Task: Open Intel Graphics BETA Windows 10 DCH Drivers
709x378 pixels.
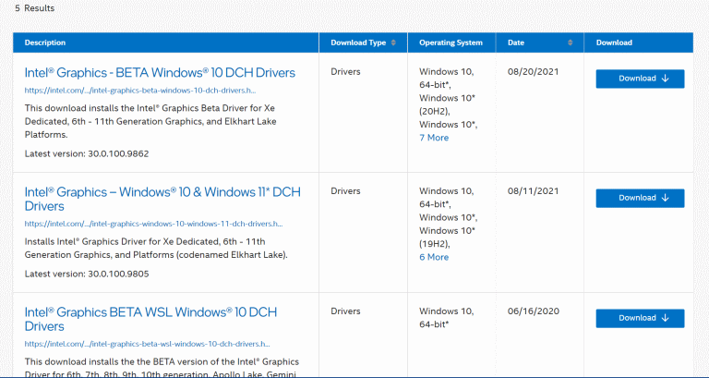Action: (x=160, y=73)
